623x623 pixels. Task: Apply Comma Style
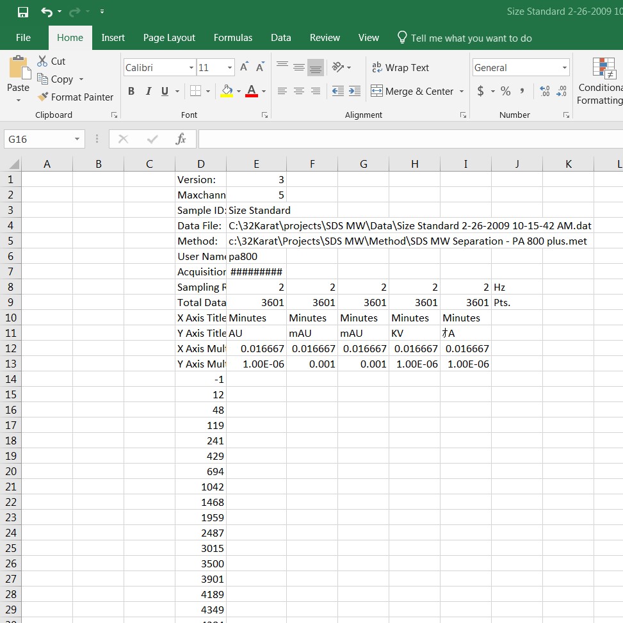[522, 92]
